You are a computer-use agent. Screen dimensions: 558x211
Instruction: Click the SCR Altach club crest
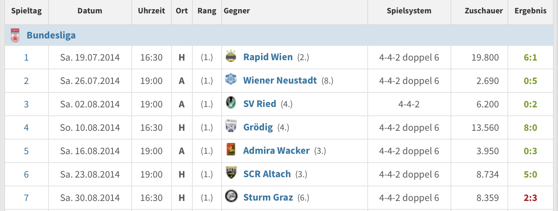(231, 174)
